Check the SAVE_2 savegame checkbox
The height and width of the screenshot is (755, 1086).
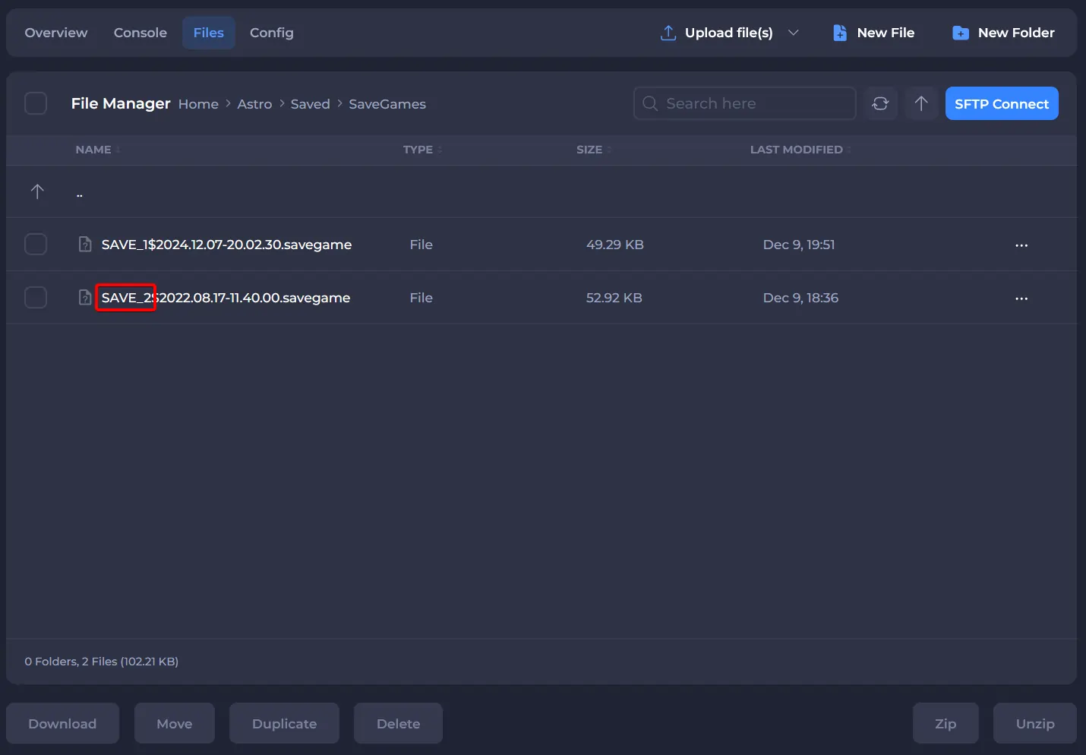(36, 298)
